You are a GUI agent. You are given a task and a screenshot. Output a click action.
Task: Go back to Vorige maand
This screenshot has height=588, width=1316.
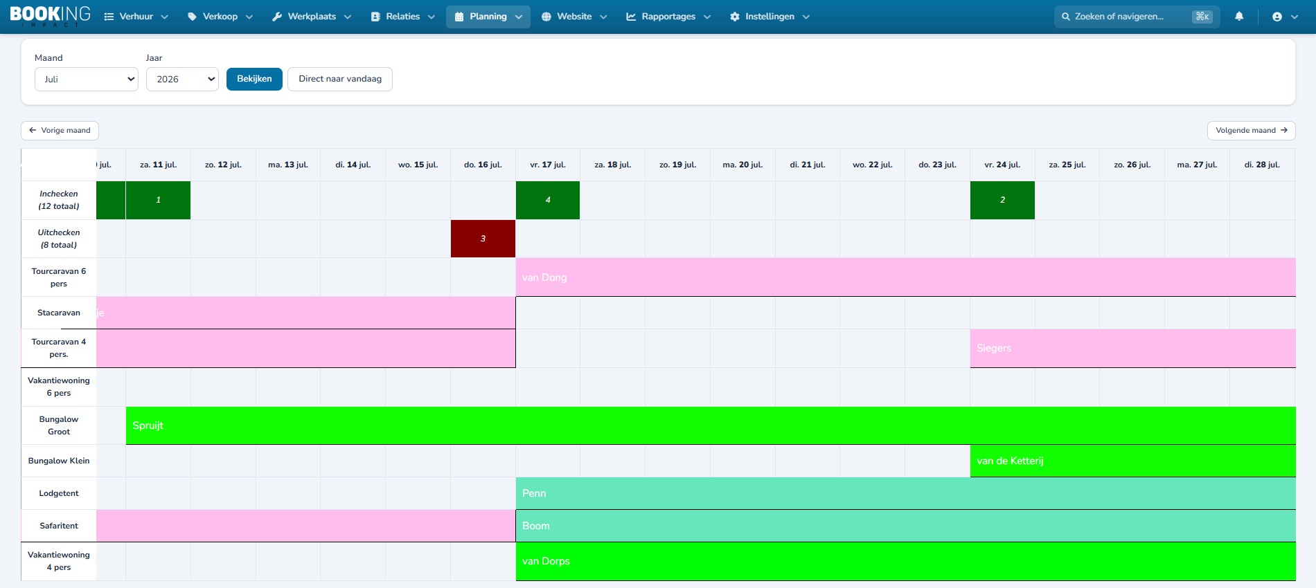click(60, 130)
